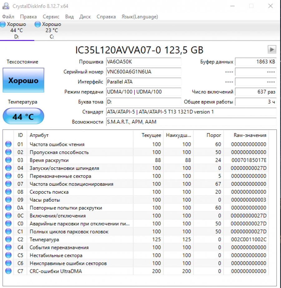Click status orb for attribute C2 temperature
This screenshot has height=288, width=281.
pos(8,239)
